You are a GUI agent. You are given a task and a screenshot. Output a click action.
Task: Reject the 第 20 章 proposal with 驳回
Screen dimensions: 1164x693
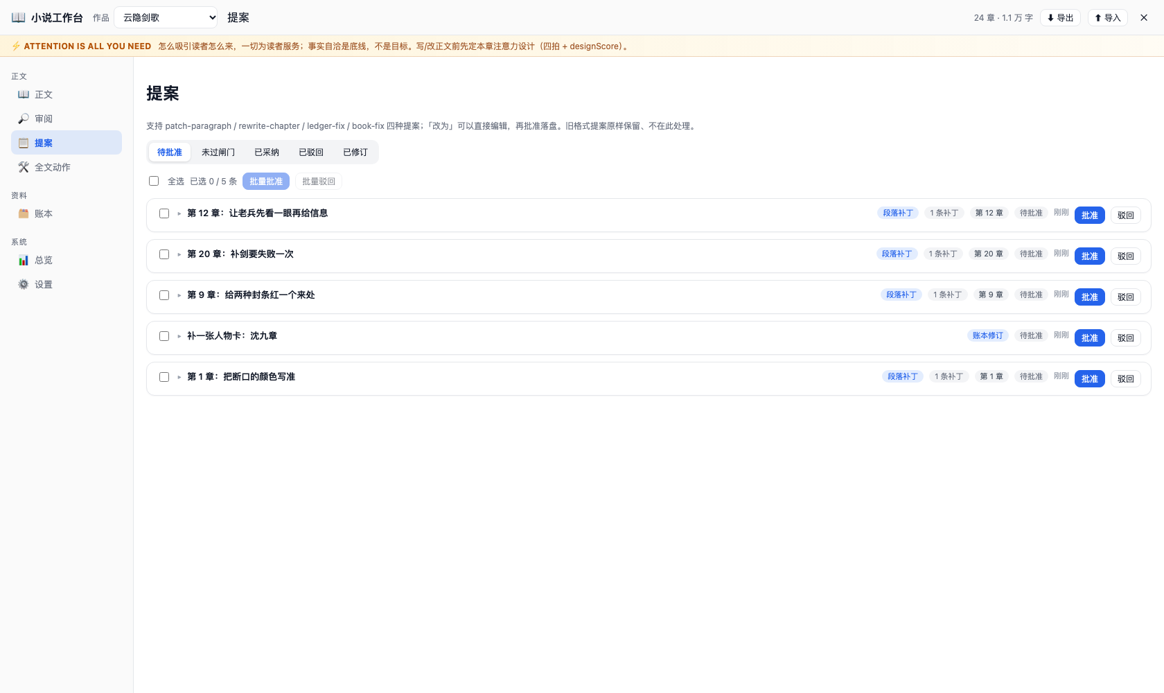(x=1126, y=256)
